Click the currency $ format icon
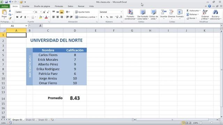 101,17
